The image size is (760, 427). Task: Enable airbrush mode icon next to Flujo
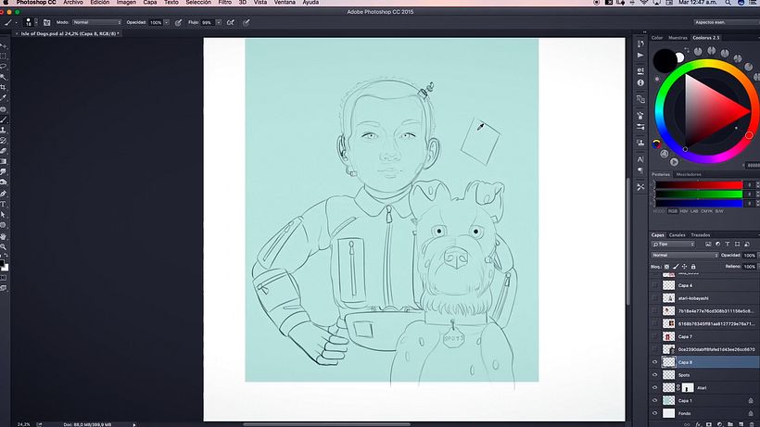tap(230, 22)
